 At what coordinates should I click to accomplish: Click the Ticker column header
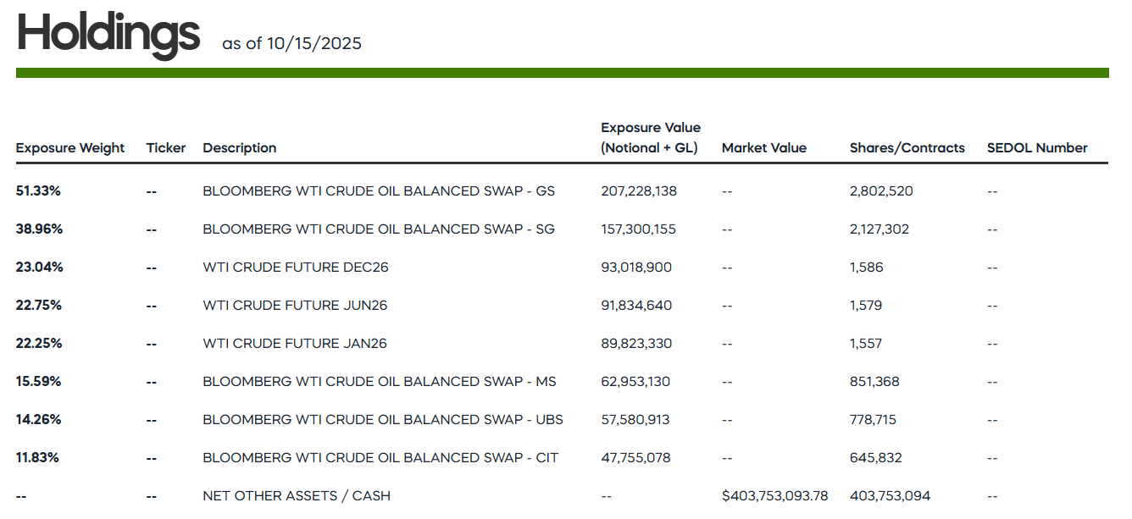coord(165,148)
